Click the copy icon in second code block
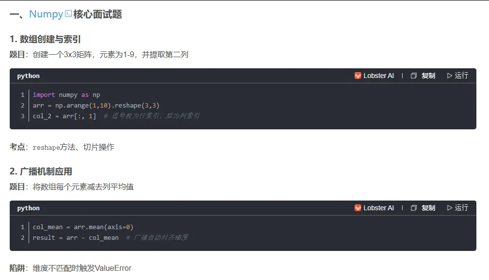Screen dimensions: 489x280 tap(413, 208)
